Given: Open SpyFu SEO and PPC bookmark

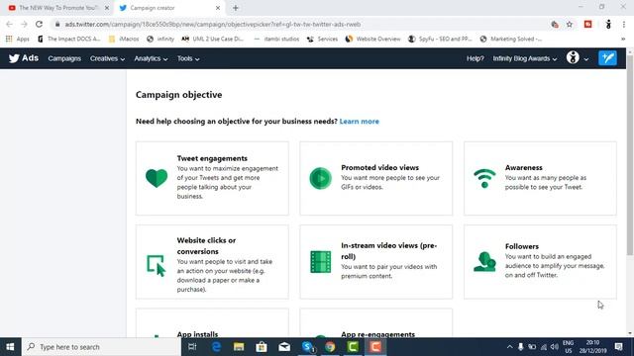Looking at the screenshot, I should 440,39.
